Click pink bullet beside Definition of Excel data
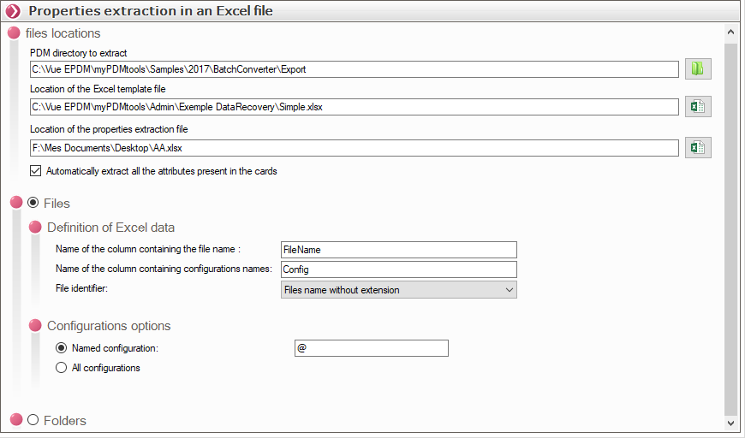The height and width of the screenshot is (438, 745). pos(35,228)
